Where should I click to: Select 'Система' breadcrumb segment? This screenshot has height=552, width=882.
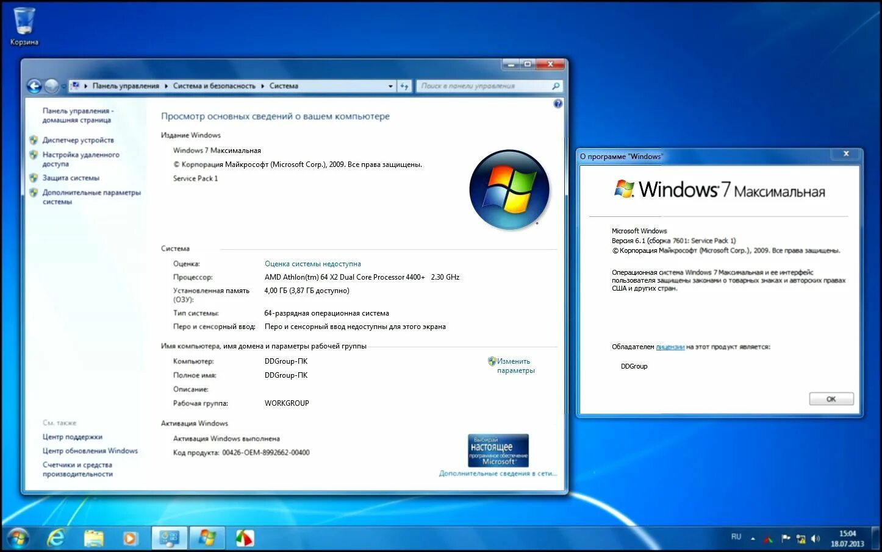click(x=284, y=86)
